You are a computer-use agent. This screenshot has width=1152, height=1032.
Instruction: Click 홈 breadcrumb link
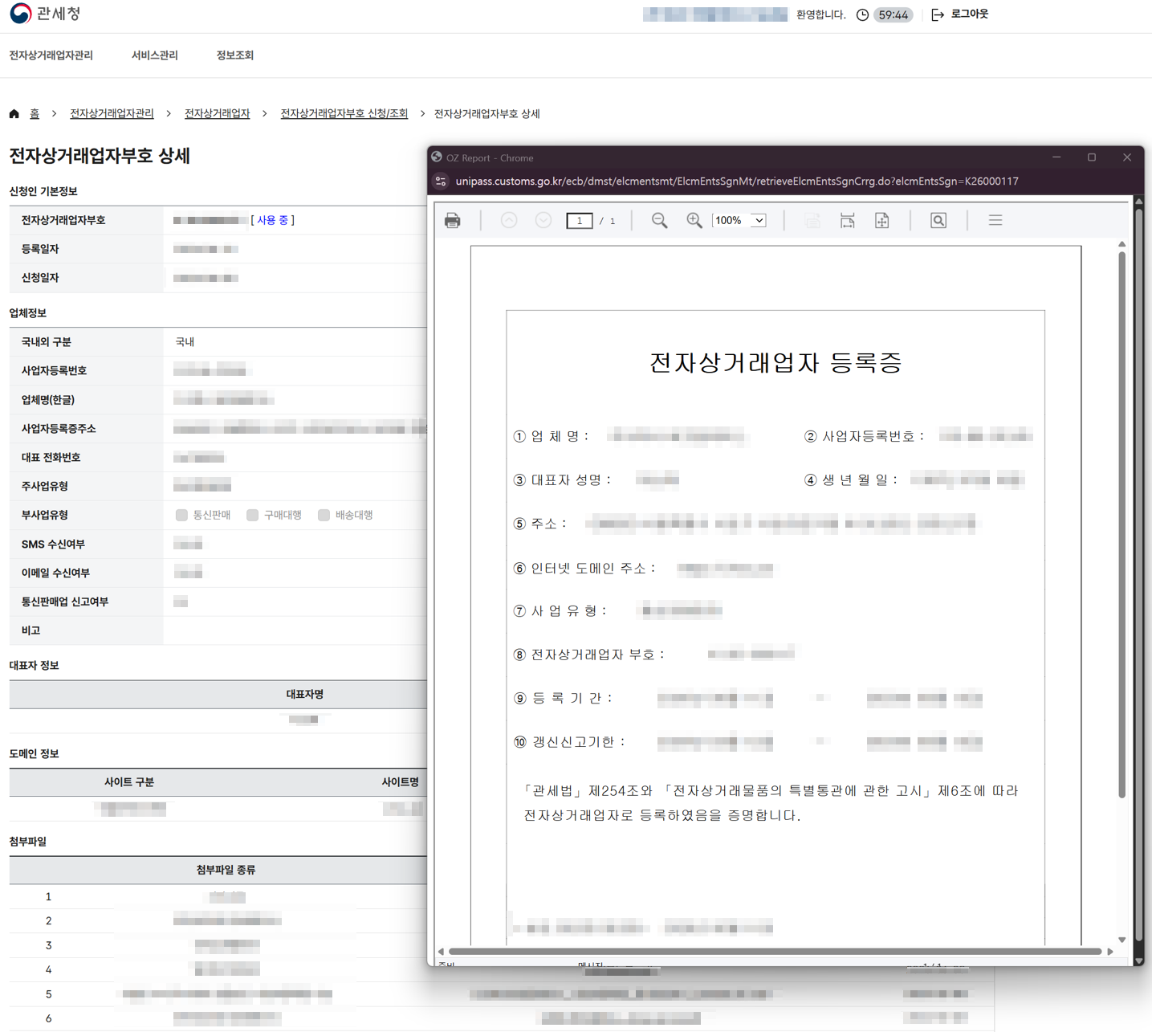(35, 114)
